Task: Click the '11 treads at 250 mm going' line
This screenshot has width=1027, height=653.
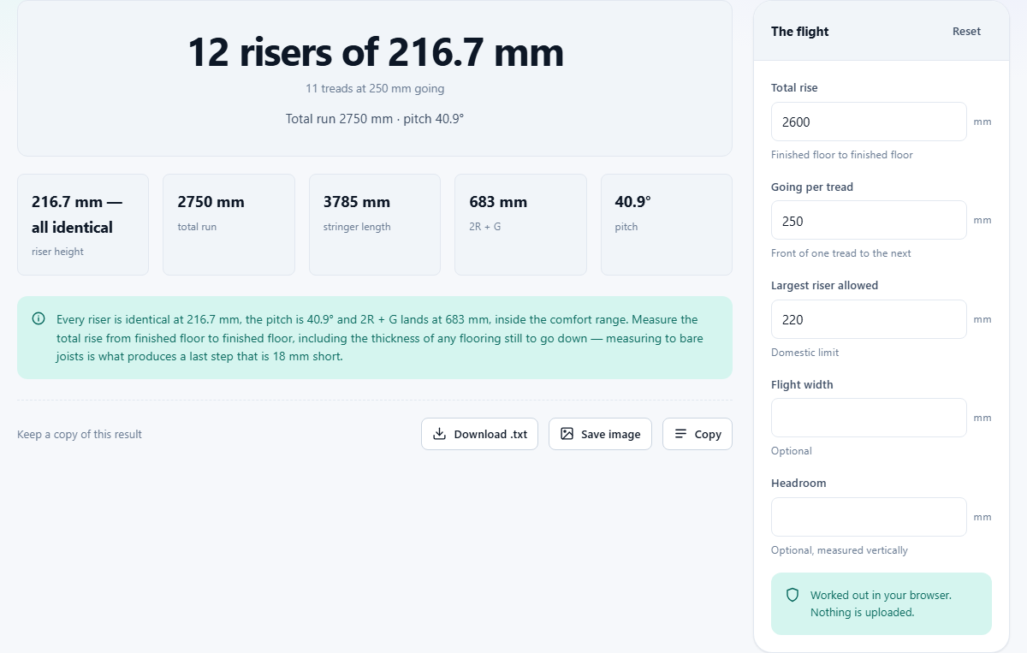Action: tap(375, 88)
